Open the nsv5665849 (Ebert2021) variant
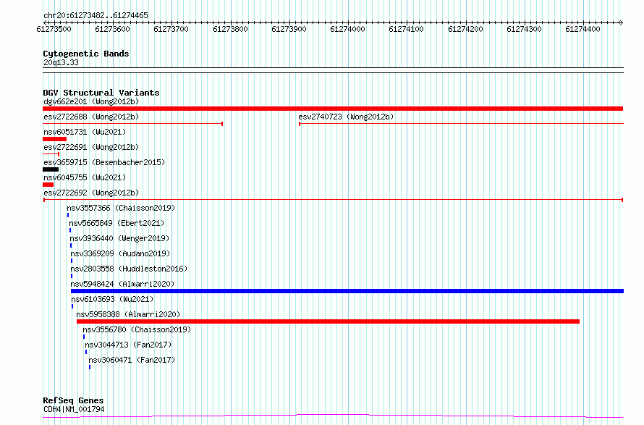Screen dimensions: 644x425 (x=116, y=223)
